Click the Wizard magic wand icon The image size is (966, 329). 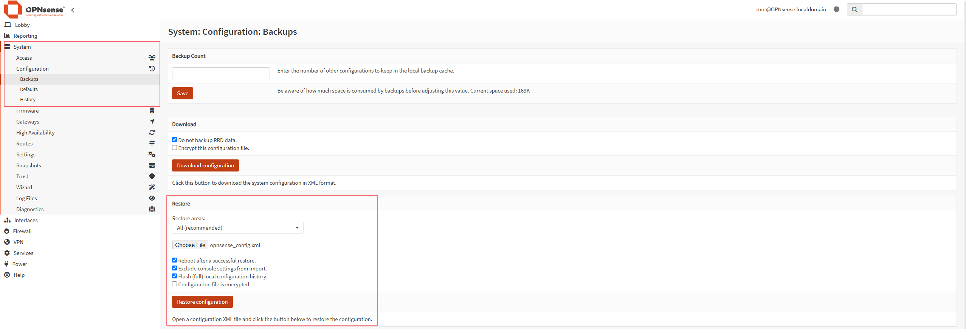152,187
